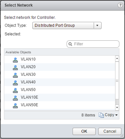Open help with the question mark icon
The image size is (125, 139).
(120, 5)
